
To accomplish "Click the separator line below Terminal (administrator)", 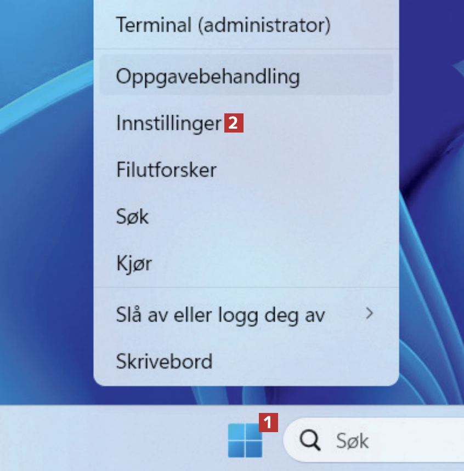I will click(246, 49).
